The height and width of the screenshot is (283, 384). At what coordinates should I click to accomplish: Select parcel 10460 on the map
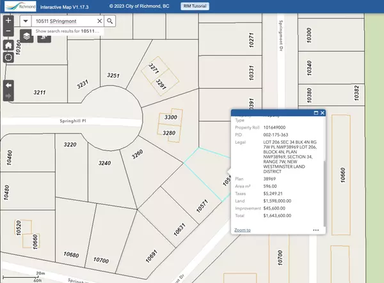10,158
